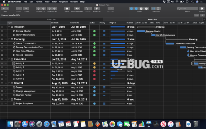Image resolution: width=206 pixels, height=129 pixels.
Task: Select the first Views icon
Action: click(131, 9)
